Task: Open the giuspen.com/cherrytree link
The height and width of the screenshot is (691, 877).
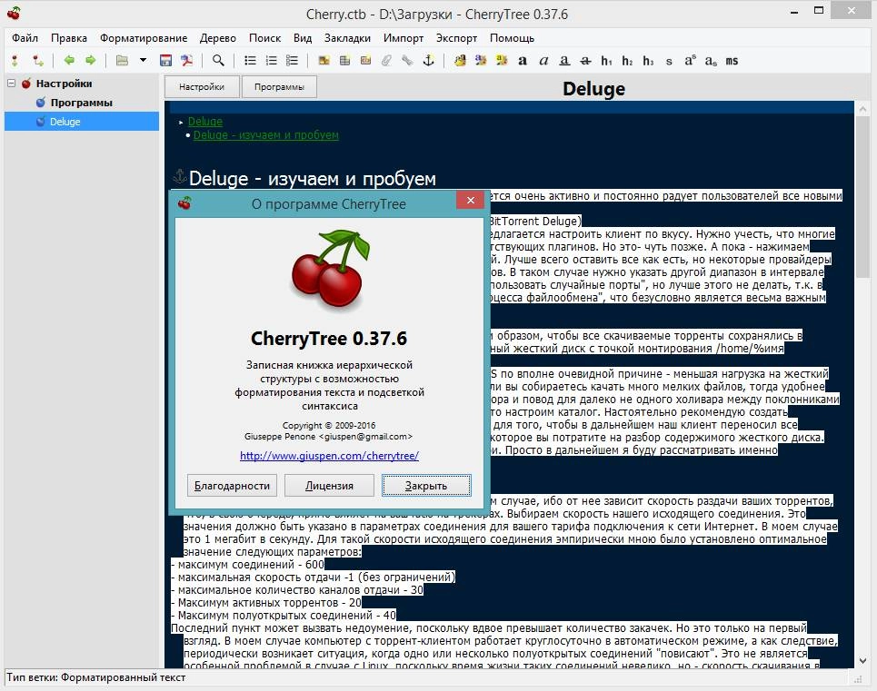Action: (x=329, y=455)
